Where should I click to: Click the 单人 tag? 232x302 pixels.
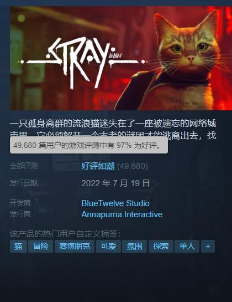(187, 246)
